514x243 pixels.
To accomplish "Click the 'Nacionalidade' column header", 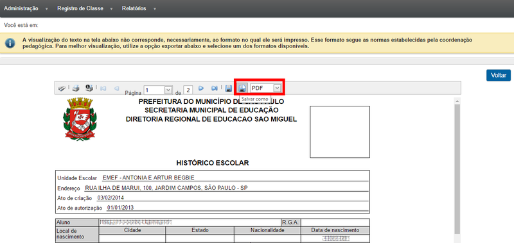I will [267, 230].
